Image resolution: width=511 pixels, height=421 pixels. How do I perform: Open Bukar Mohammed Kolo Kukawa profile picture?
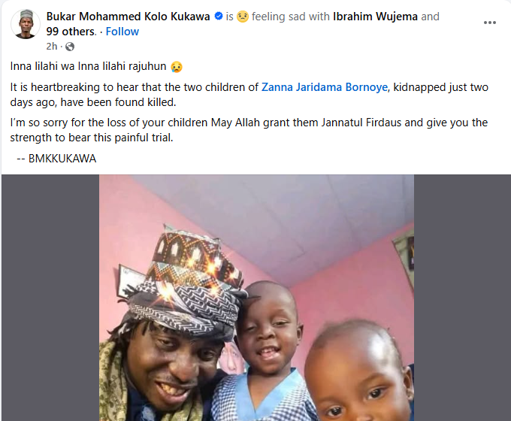(x=26, y=24)
